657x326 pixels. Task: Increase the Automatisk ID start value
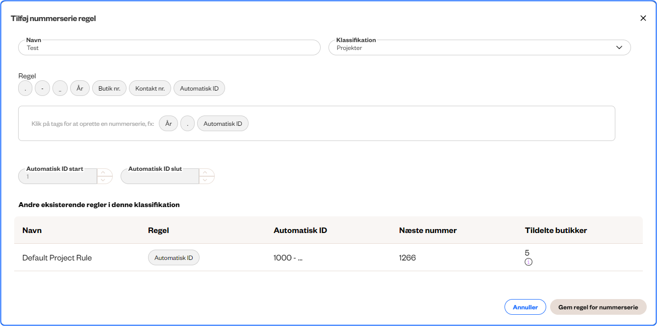(x=103, y=172)
